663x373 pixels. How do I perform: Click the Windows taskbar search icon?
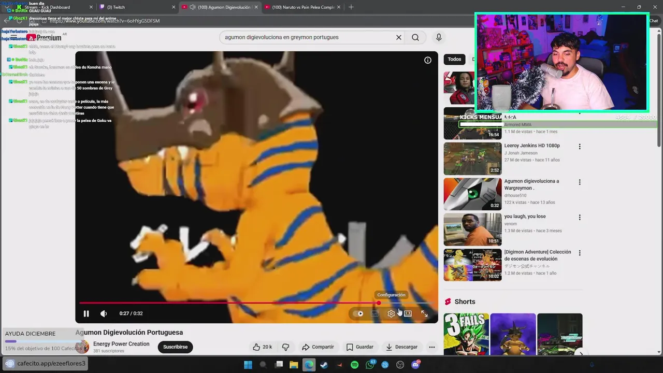click(263, 365)
